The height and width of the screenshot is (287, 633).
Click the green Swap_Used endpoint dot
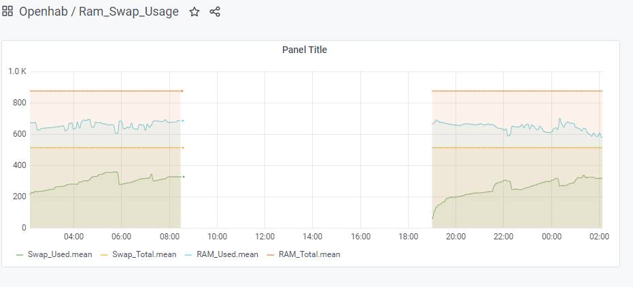[x=183, y=177]
